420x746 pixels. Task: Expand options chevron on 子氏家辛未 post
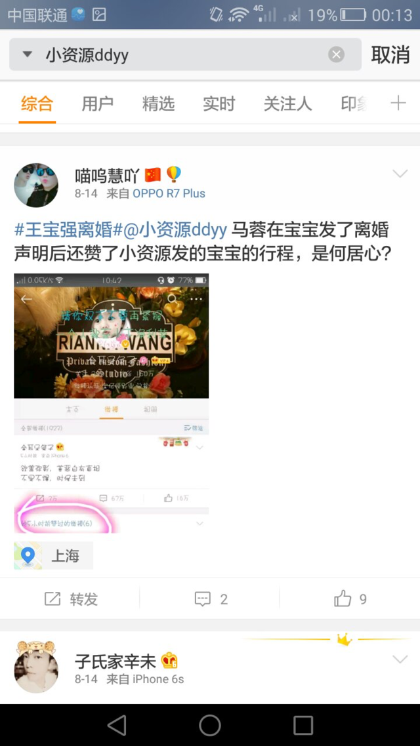pyautogui.click(x=400, y=659)
